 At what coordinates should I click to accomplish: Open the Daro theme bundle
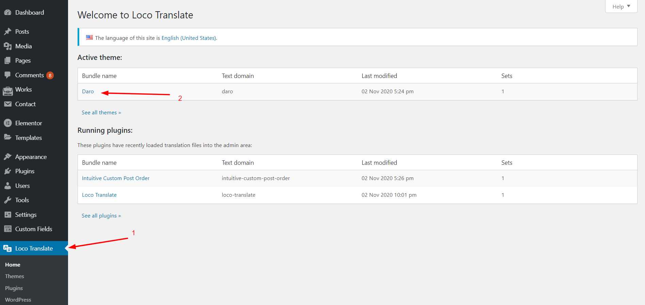[88, 92]
